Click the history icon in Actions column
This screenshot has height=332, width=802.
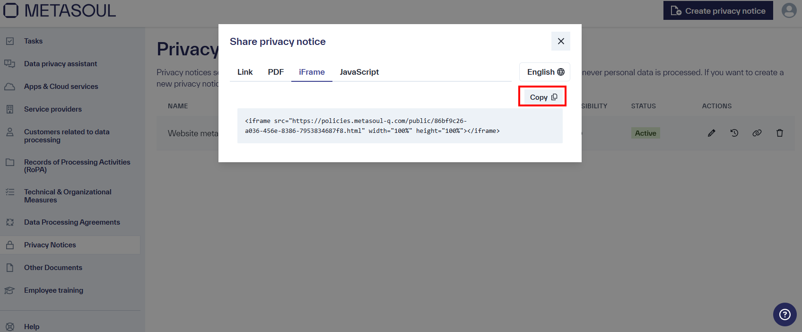[x=734, y=133]
